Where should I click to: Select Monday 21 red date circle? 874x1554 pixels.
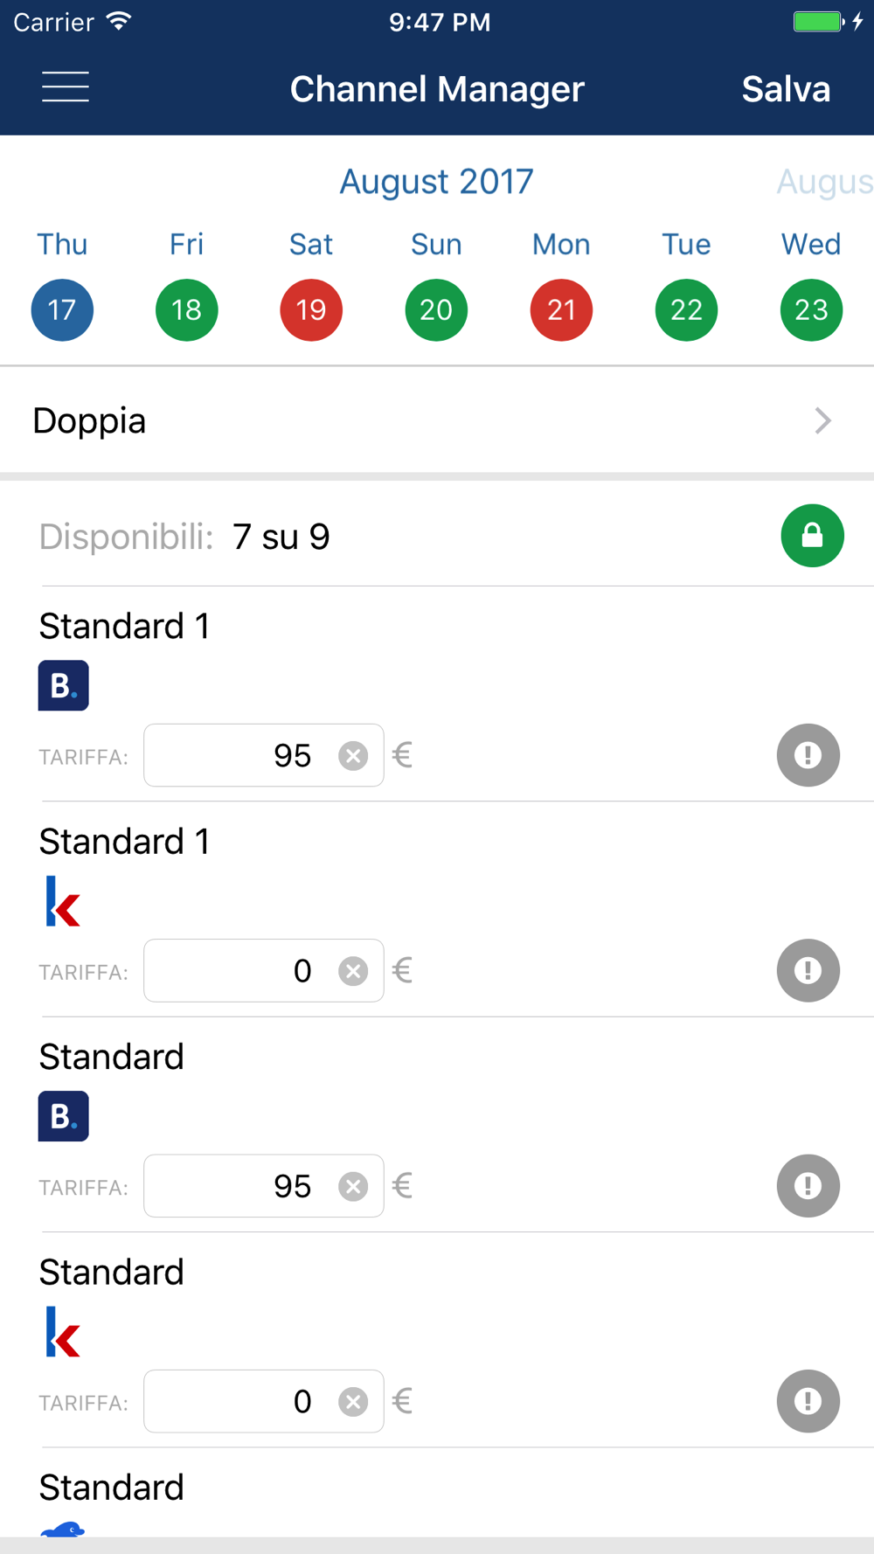click(x=561, y=309)
